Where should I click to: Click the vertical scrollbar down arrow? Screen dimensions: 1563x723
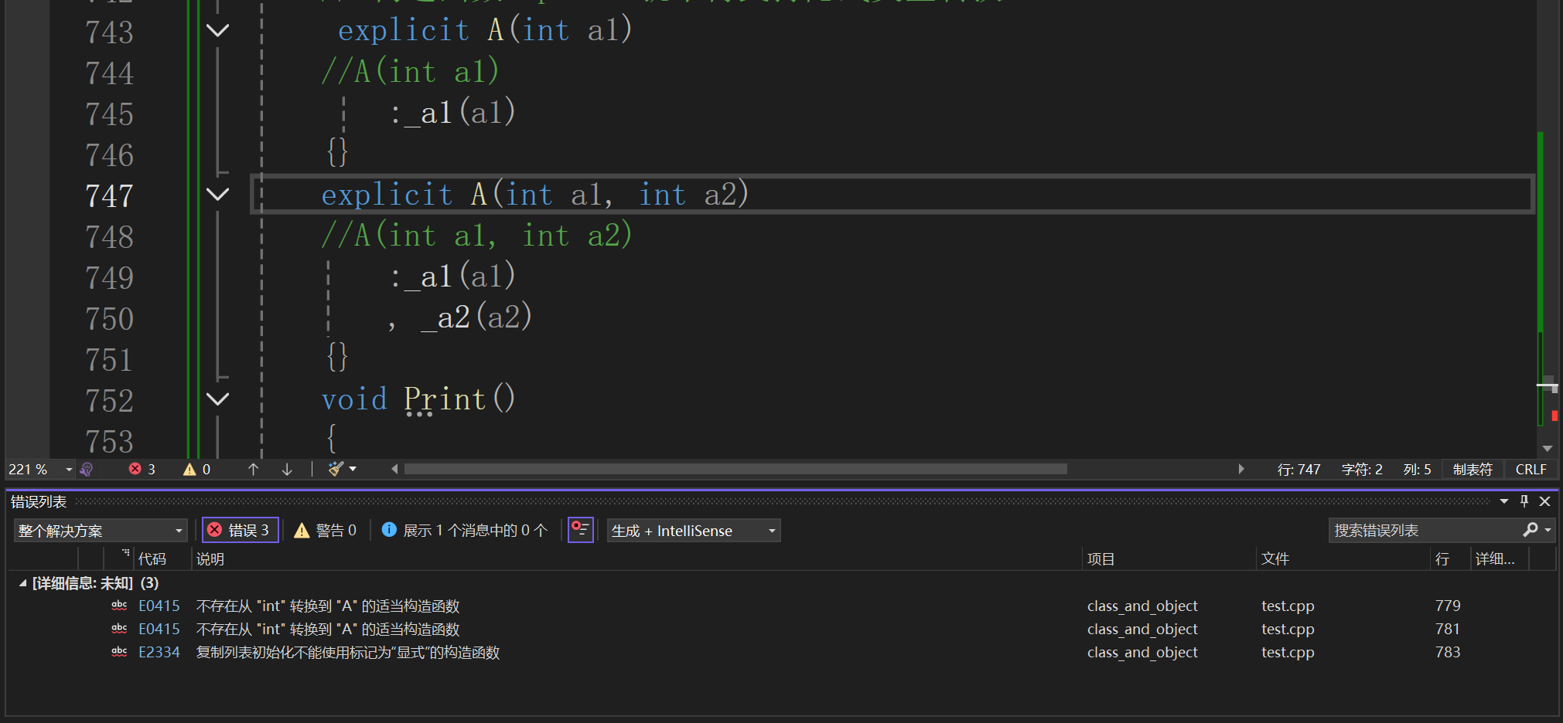click(1547, 449)
